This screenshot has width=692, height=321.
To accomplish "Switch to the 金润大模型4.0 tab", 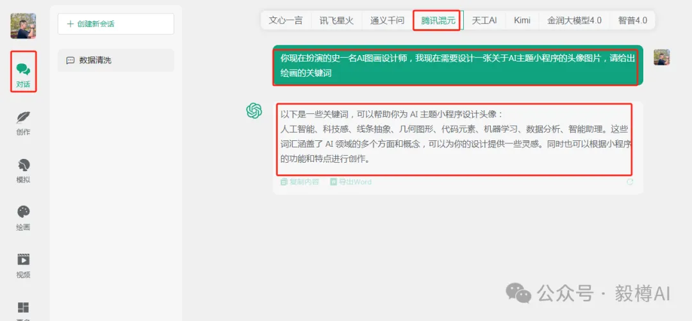I will pos(574,21).
